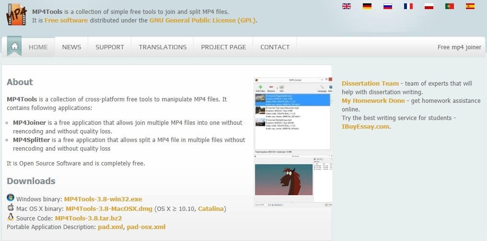Enlarge the MP4 Splitter horse screenshot
The image size is (487, 241).
tap(293, 181)
